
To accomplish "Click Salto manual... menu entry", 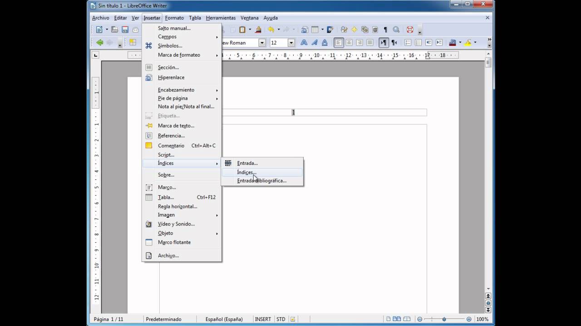I will (x=182, y=28).
